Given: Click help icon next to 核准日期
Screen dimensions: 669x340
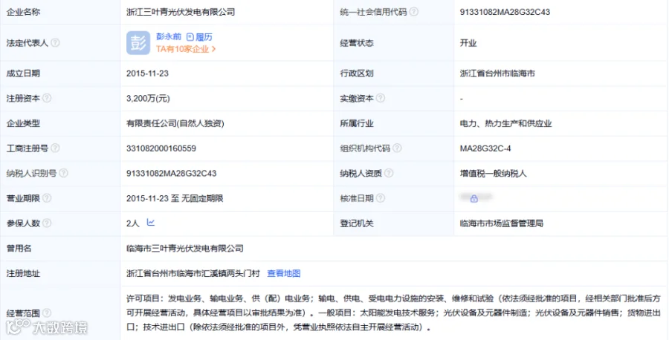Looking at the screenshot, I should 380,198.
